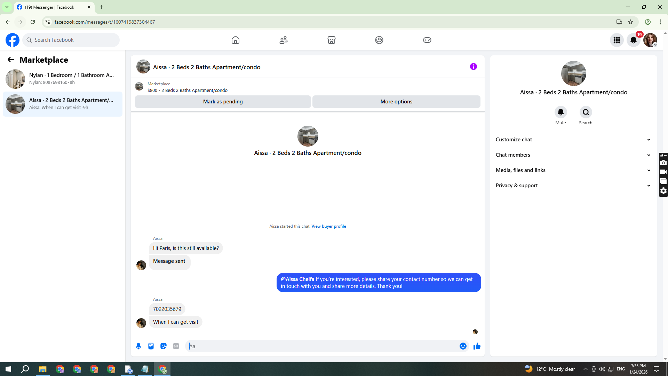Open the emoji picker in message box

463,346
